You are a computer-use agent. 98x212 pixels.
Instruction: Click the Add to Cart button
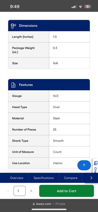[x=66, y=191]
